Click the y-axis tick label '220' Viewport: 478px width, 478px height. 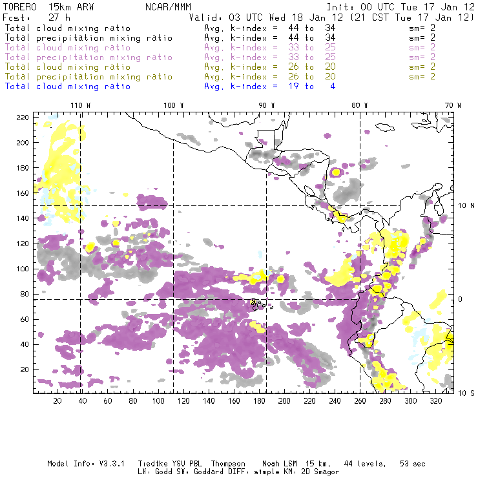[23, 118]
